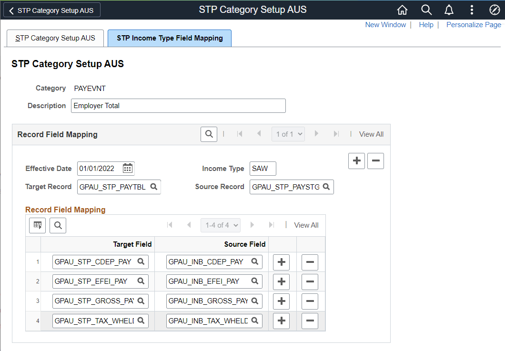This screenshot has width=505, height=351.
Task: Open the Home icon in header
Action: pos(402,10)
